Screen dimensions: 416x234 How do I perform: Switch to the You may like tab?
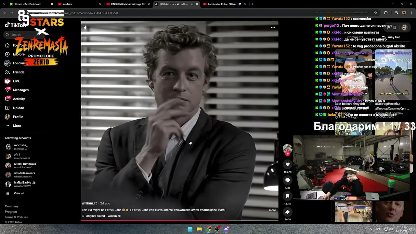point(391,37)
